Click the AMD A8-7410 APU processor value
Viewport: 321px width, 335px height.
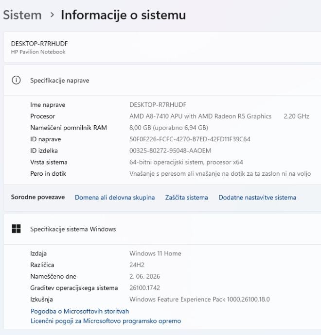click(200, 116)
